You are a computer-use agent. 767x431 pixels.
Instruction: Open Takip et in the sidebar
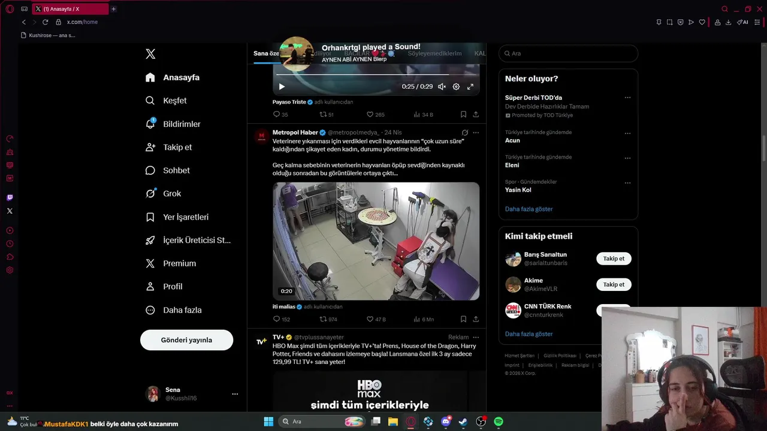click(168, 147)
